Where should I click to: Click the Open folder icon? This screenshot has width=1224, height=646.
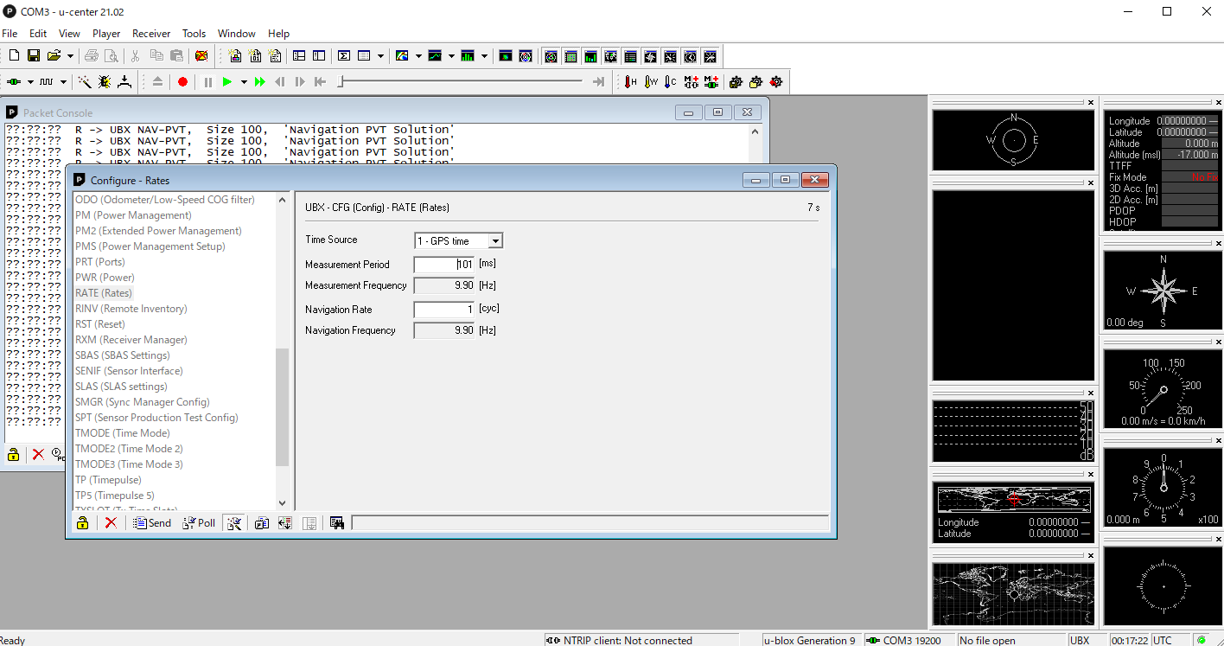pos(54,55)
